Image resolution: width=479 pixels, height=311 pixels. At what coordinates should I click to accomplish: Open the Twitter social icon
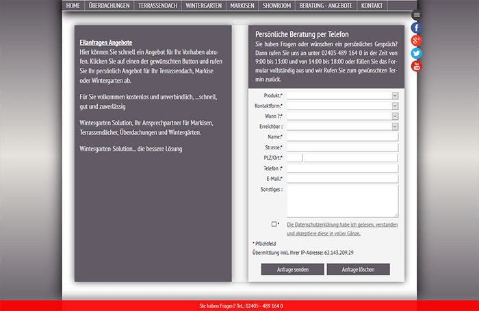[x=416, y=53]
